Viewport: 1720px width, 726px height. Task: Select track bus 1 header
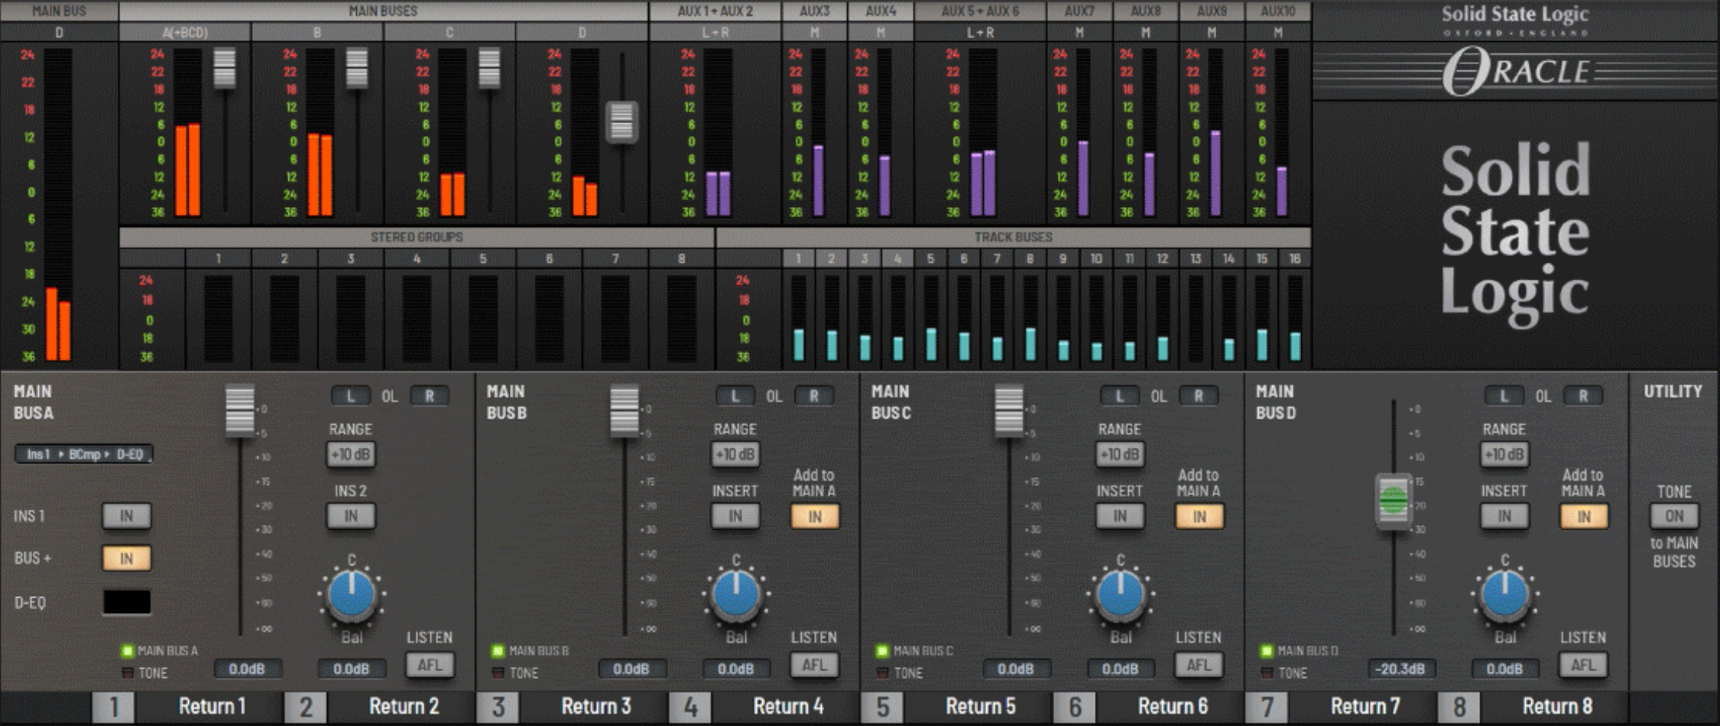click(x=798, y=259)
